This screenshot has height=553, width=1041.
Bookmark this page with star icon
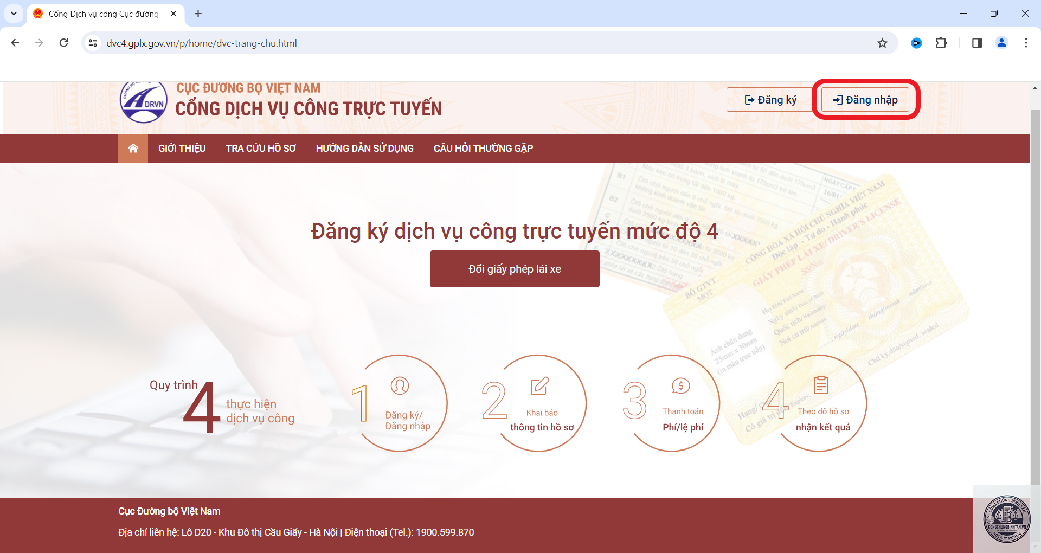tap(882, 43)
